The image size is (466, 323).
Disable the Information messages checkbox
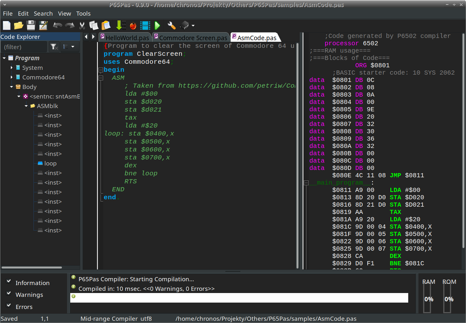click(x=8, y=281)
